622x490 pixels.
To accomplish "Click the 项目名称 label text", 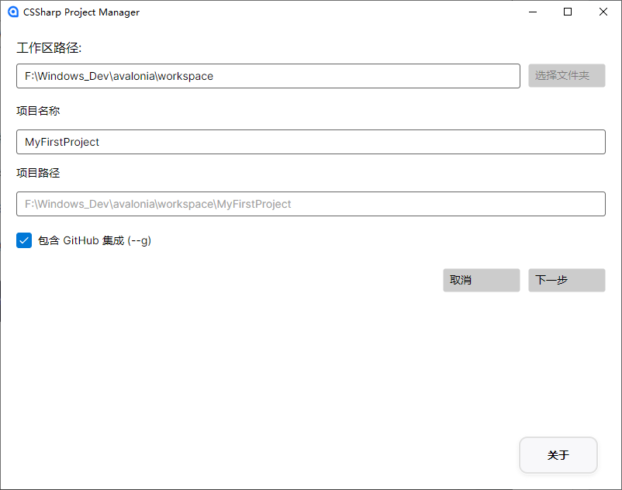I will (x=38, y=111).
